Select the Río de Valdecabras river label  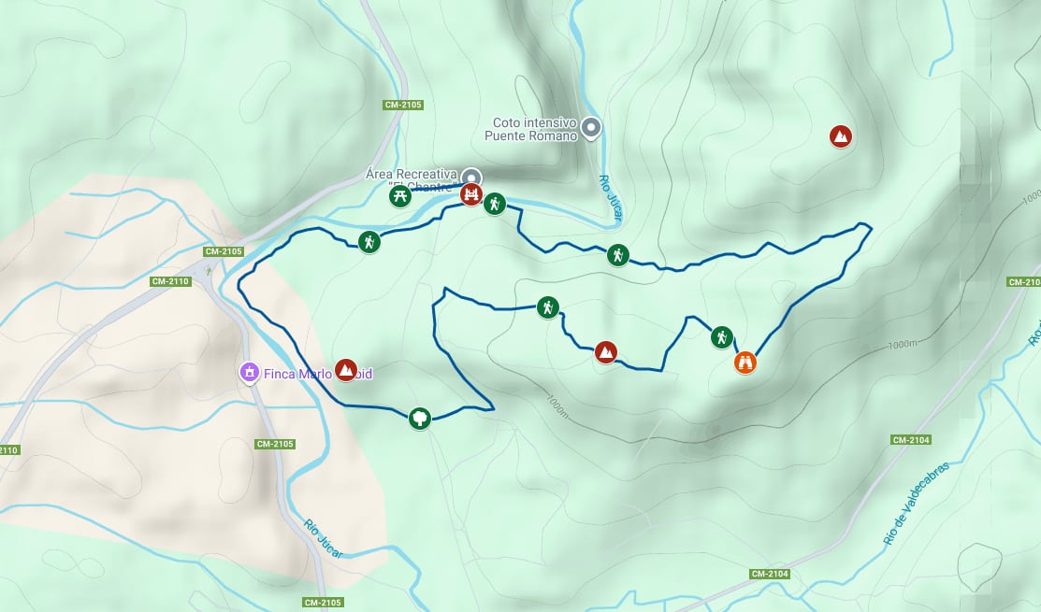click(916, 504)
